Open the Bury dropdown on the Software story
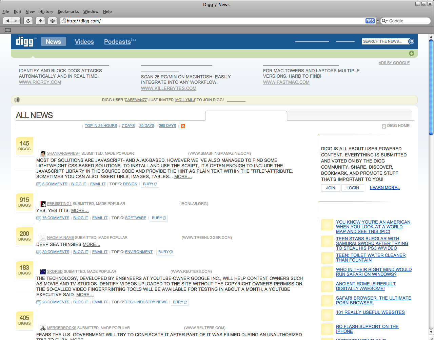The height and width of the screenshot is (340, 434). (x=159, y=218)
